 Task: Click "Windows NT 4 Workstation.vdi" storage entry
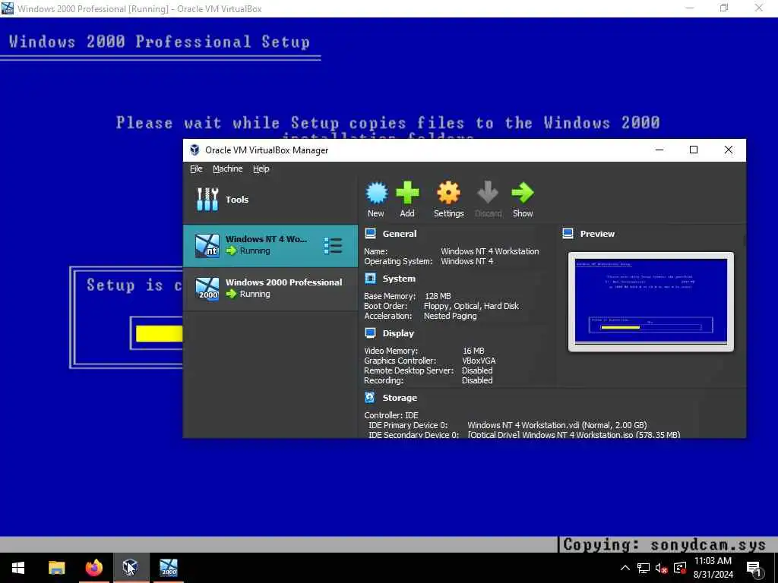point(557,425)
